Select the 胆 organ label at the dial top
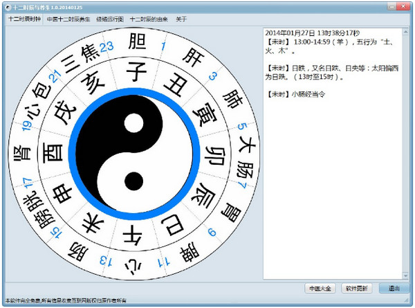 pos(137,42)
